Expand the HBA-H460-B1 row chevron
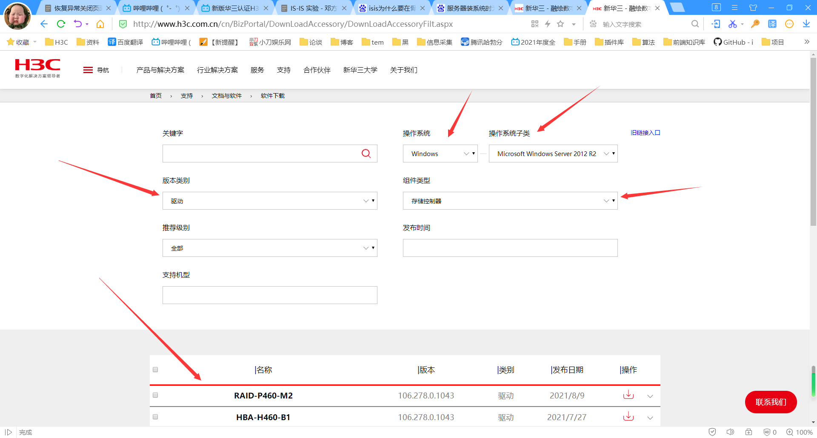The image size is (817, 438). [650, 418]
